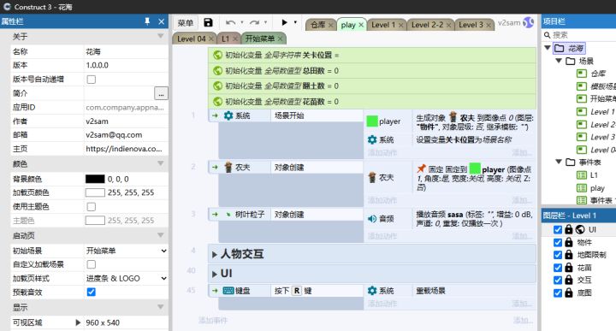The height and width of the screenshot is (331, 616).
Task: Open the 初始场景 dropdown
Action: 126,251
